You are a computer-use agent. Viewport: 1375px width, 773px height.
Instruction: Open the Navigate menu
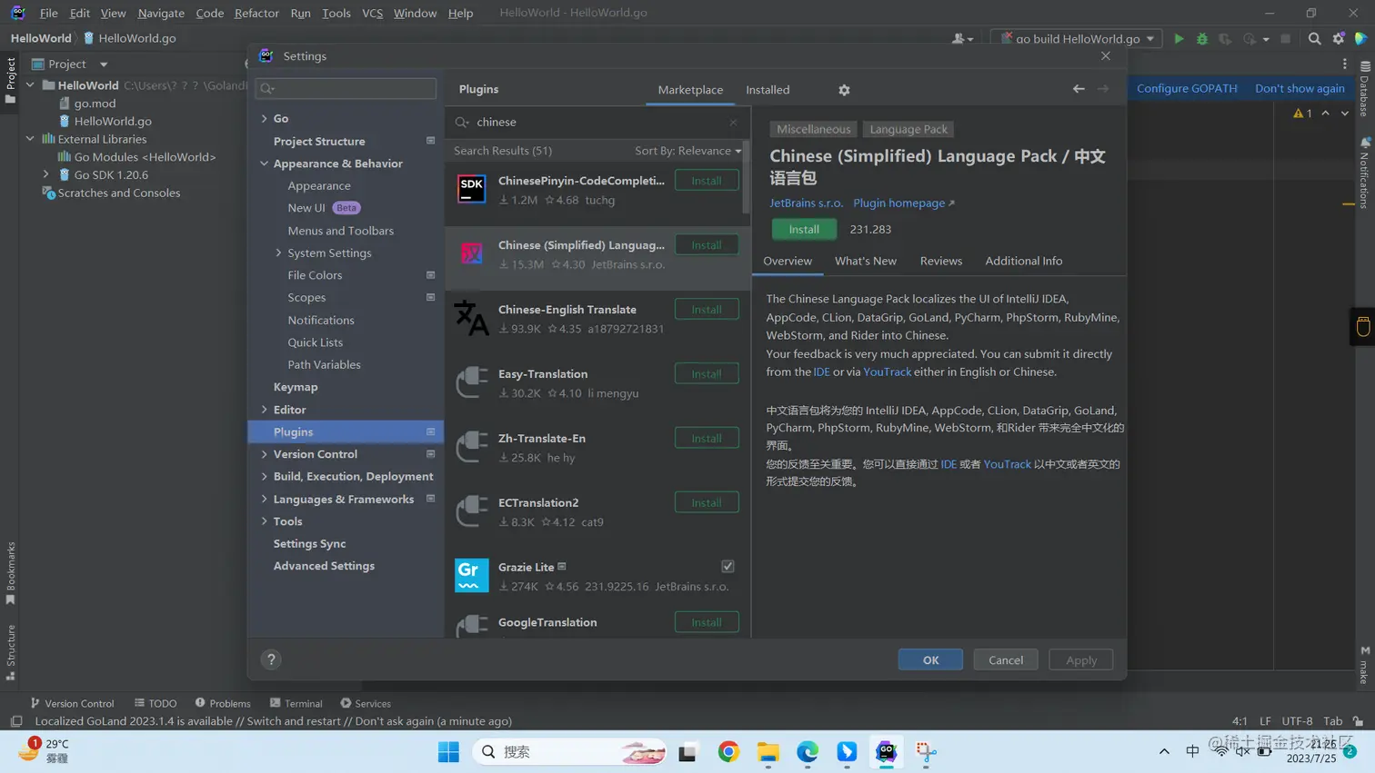(x=161, y=13)
